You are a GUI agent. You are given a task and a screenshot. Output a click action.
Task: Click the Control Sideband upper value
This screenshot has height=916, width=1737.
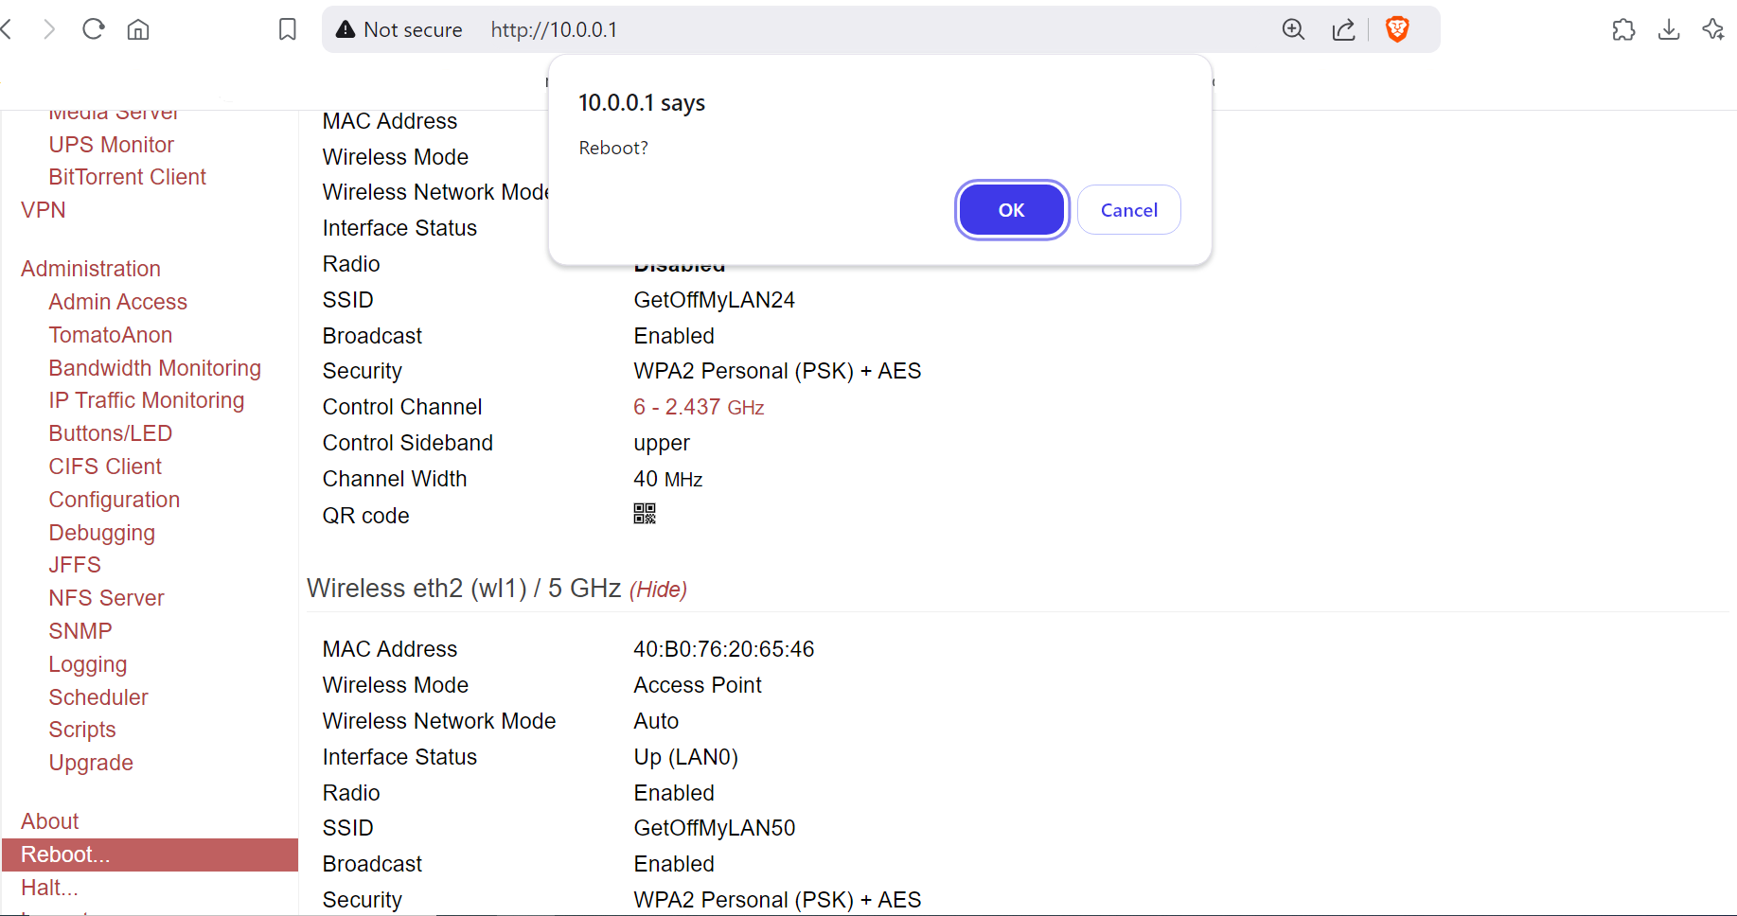[x=662, y=443]
